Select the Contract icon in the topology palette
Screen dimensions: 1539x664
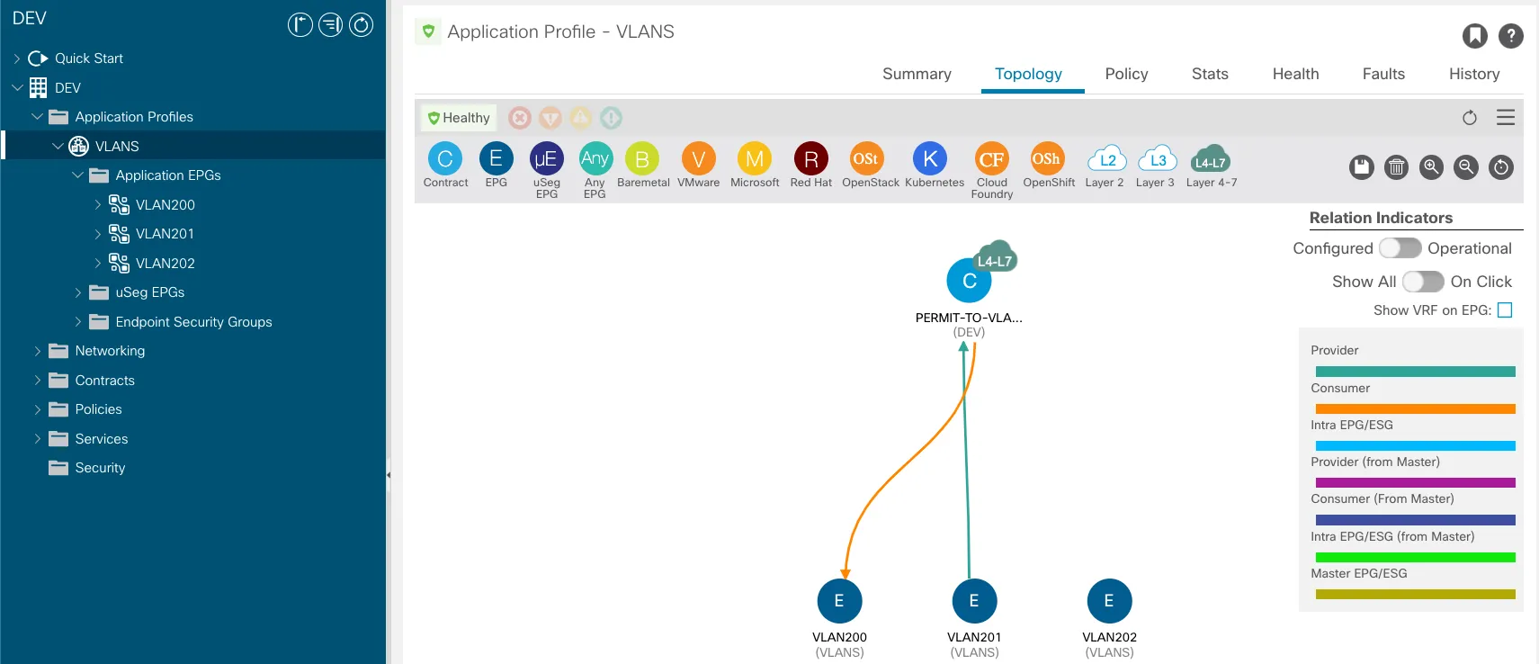click(x=444, y=159)
